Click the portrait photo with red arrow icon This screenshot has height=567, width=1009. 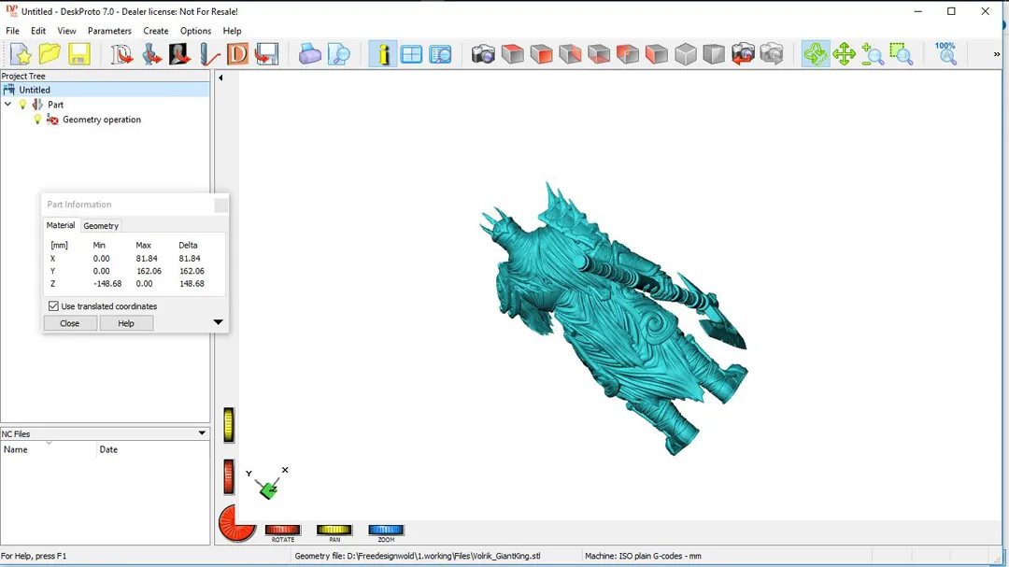(179, 55)
